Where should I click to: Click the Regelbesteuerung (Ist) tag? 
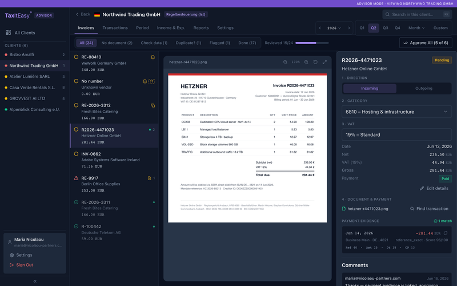point(186,14)
